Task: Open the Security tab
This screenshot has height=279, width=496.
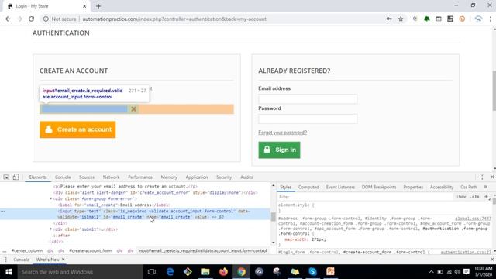Action: (224, 177)
